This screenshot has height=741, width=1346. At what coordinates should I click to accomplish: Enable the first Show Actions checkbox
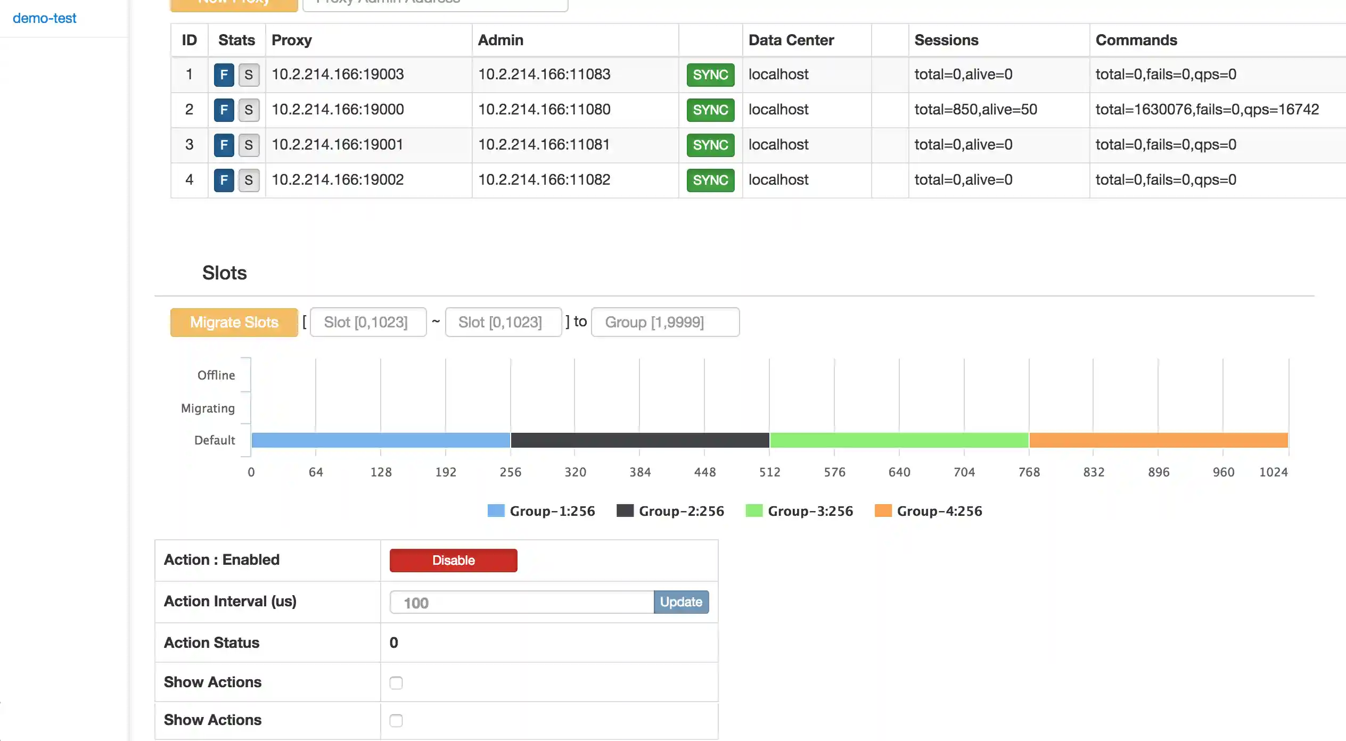(396, 682)
